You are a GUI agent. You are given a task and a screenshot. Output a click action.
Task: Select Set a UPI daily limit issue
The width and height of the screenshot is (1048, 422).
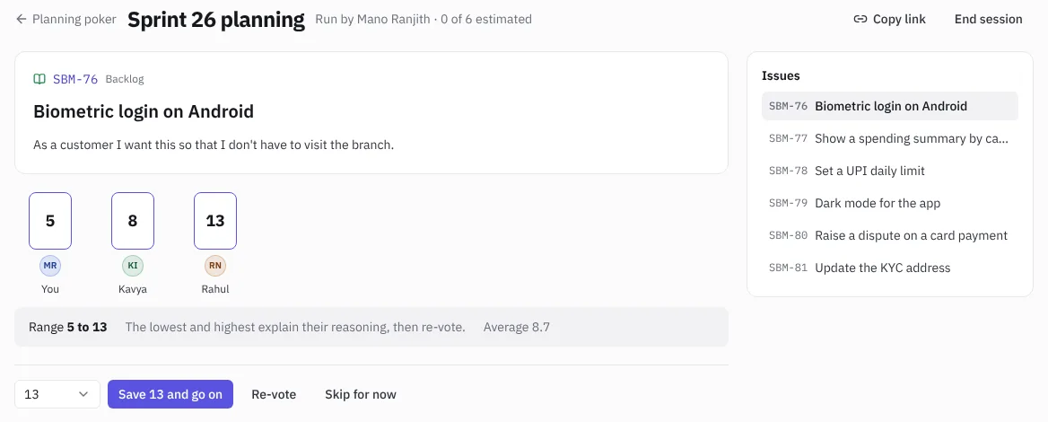click(889, 171)
